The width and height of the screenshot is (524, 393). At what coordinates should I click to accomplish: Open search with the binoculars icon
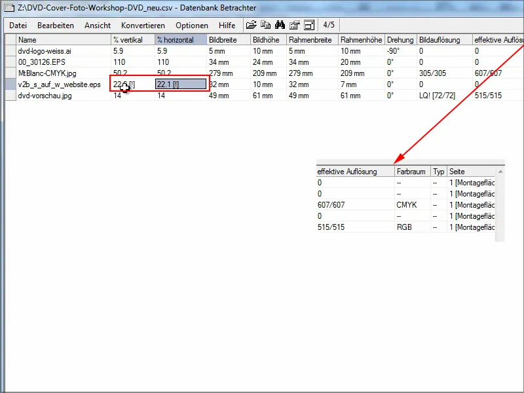pyautogui.click(x=280, y=25)
